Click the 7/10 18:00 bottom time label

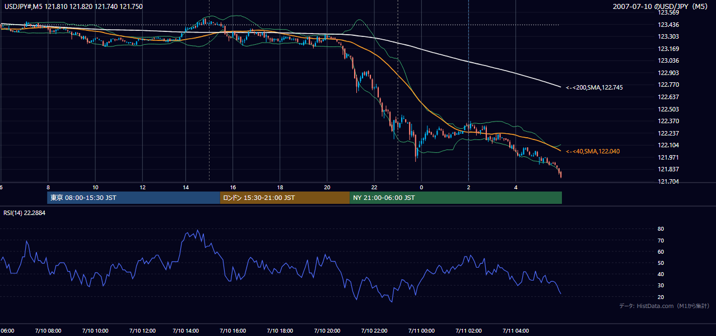(280, 331)
